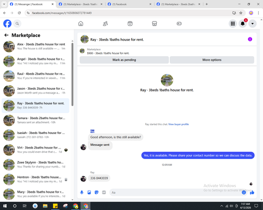This screenshot has width=263, height=210.
Task: Go back from Marketplace chats list
Action: (x=6, y=35)
